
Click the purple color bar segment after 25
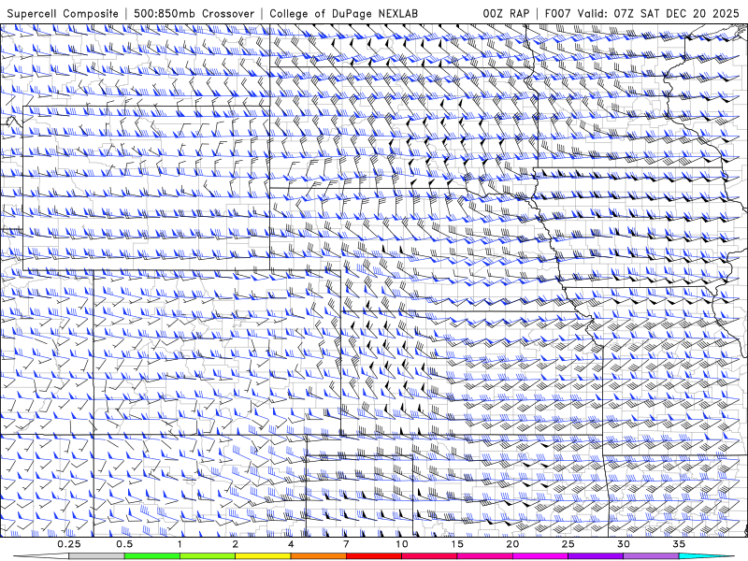[x=596, y=556]
